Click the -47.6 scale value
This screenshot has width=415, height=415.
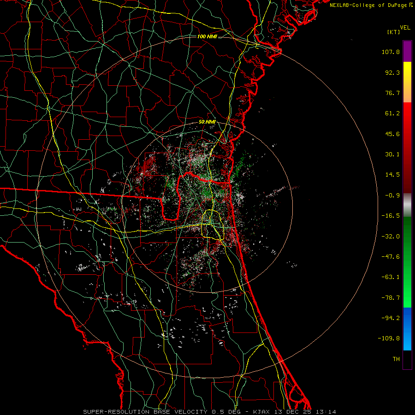click(x=391, y=257)
